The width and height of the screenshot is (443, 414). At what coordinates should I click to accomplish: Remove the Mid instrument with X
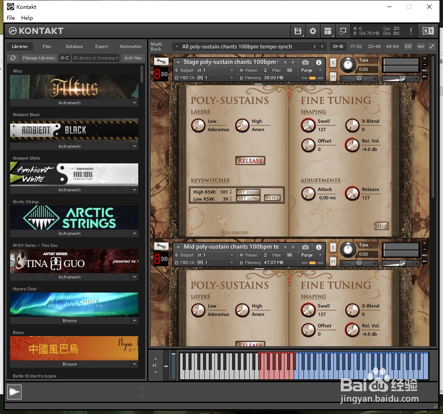pos(425,243)
